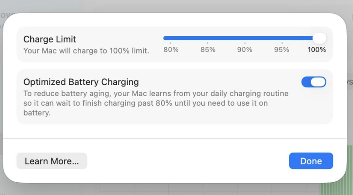Viewport: 353px width, 195px height.
Task: Click the divider line above the buttons
Action: (175, 139)
